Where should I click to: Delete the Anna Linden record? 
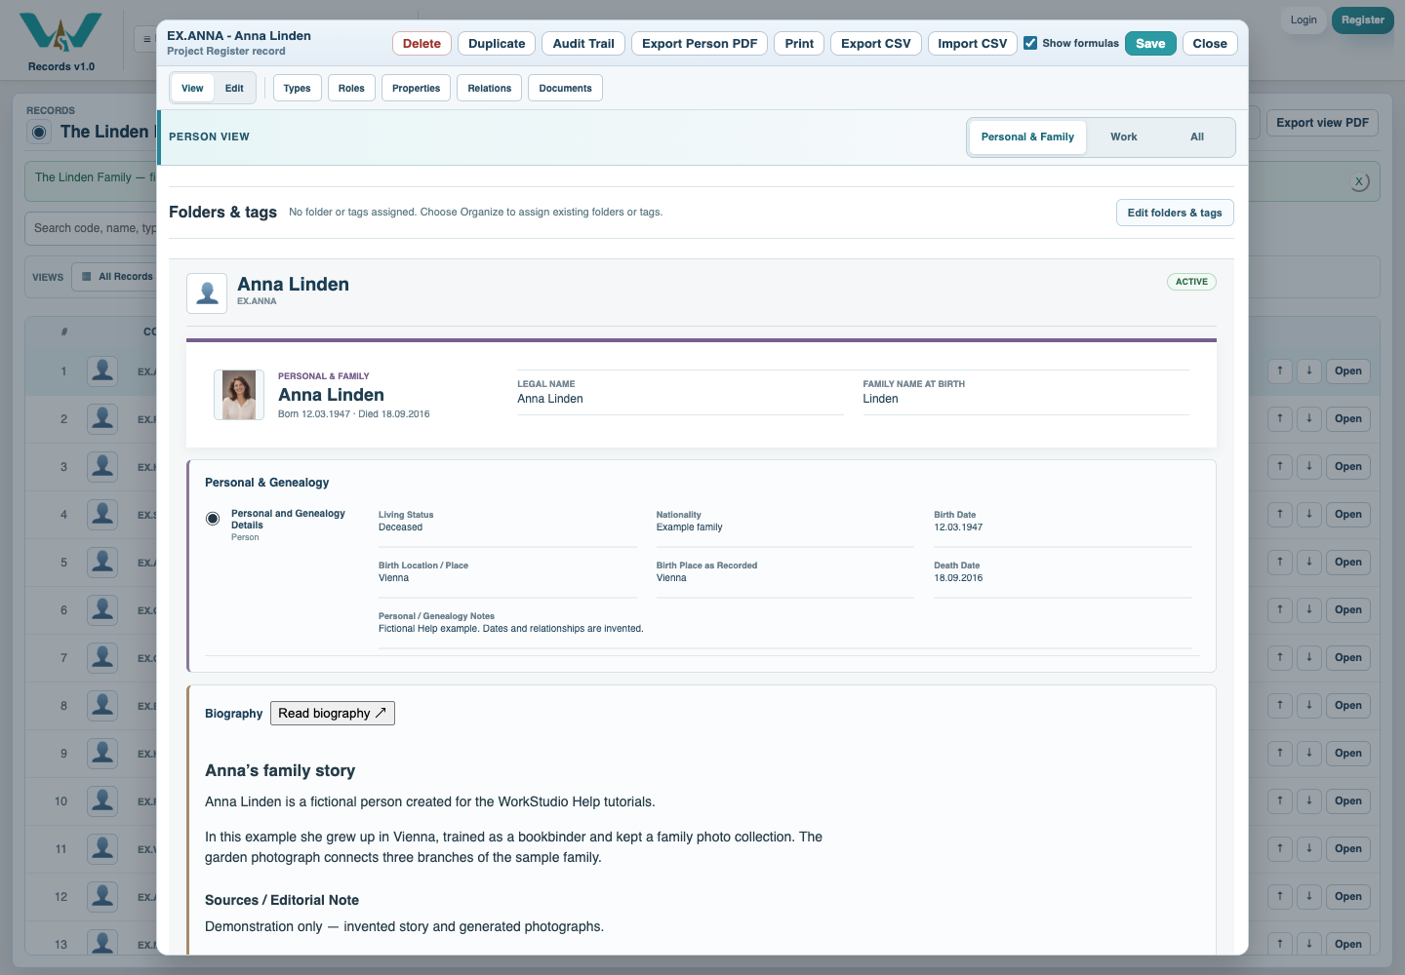click(x=421, y=44)
